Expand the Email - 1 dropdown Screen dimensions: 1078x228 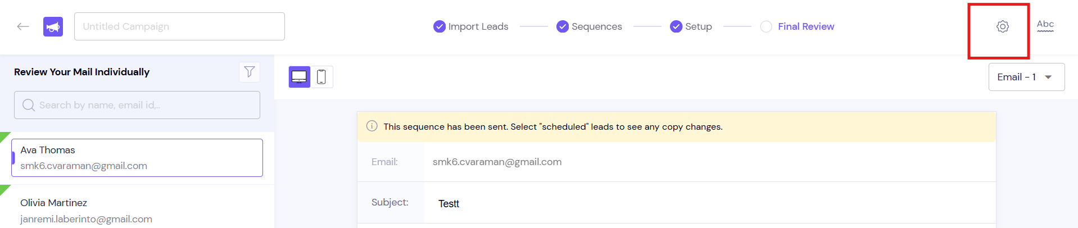coord(1026,77)
